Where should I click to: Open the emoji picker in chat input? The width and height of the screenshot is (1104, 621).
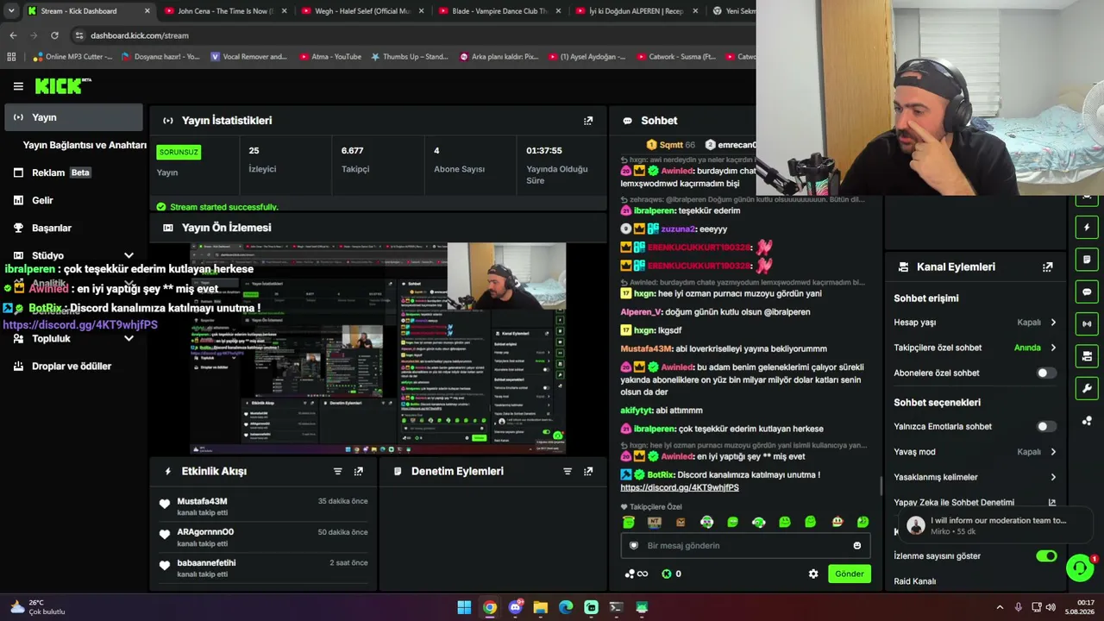(856, 545)
